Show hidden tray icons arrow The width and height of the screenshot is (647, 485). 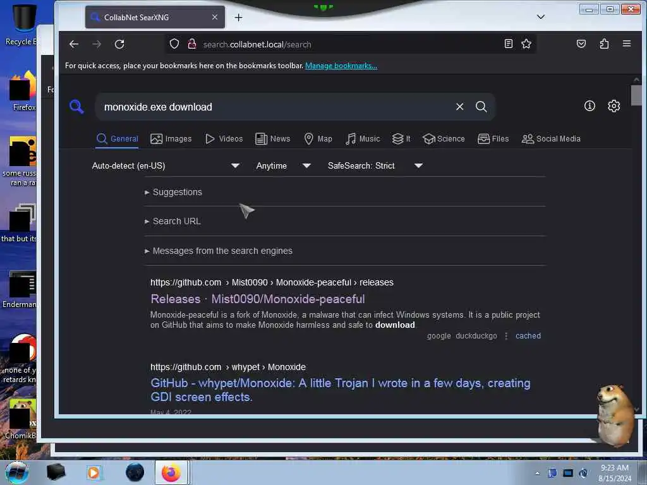537,474
